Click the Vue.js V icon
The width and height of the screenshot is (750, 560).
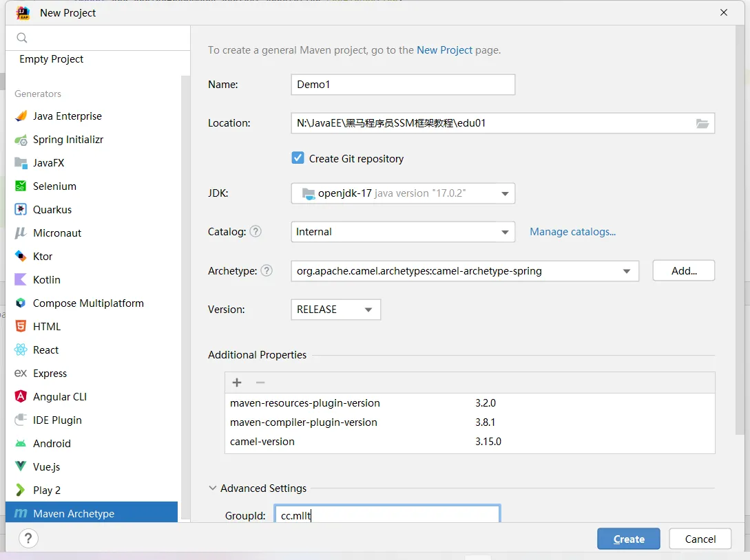pos(21,466)
